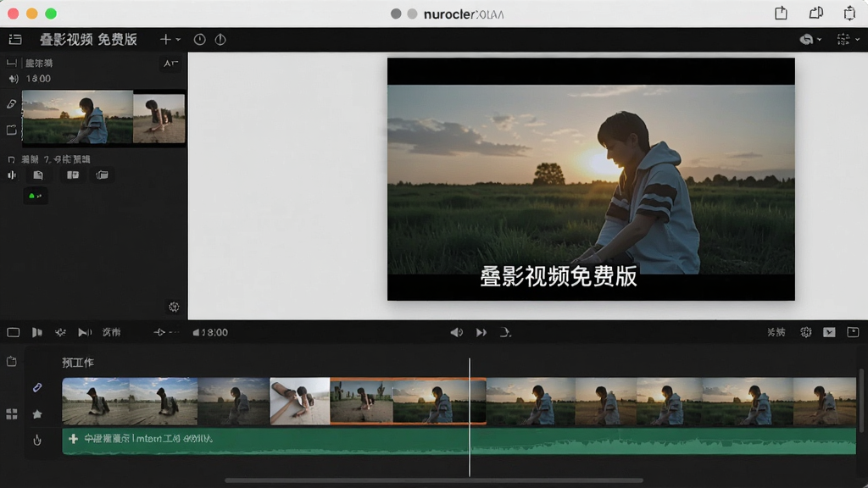The image size is (868, 488).
Task: Select the last clip frame at the timeline's right end
Action: point(824,401)
